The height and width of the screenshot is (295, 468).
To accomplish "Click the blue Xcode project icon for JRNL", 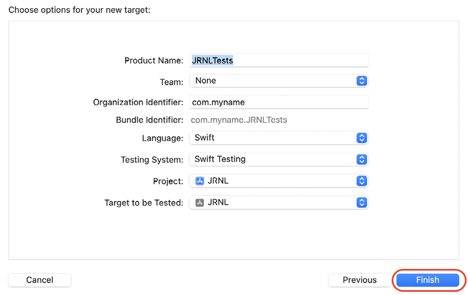I will point(199,181).
